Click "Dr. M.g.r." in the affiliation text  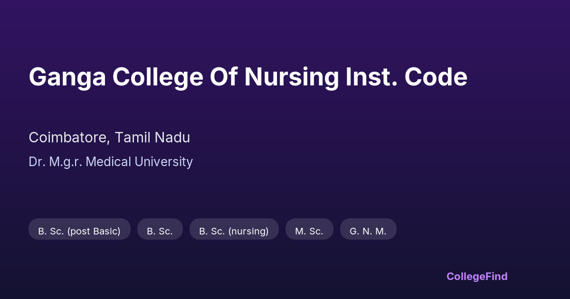[x=56, y=162]
